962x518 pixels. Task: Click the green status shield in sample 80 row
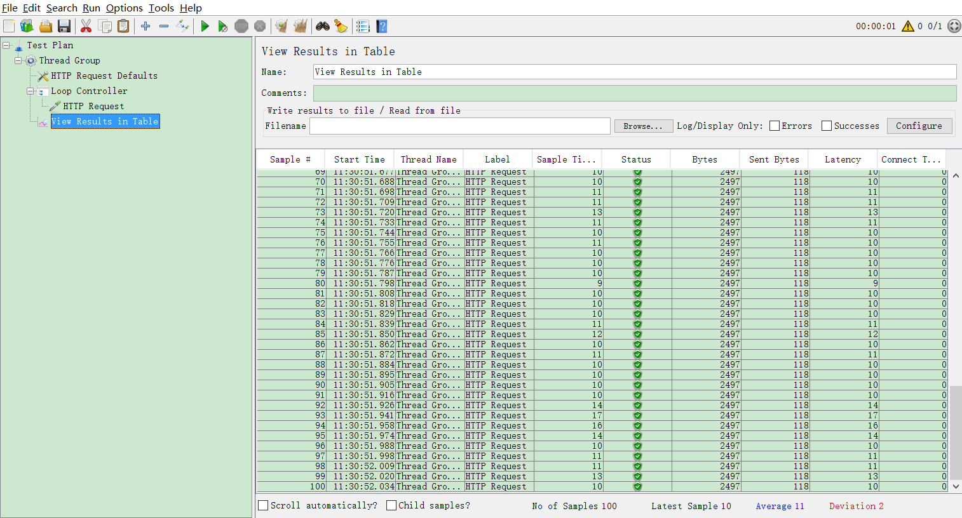(x=637, y=283)
